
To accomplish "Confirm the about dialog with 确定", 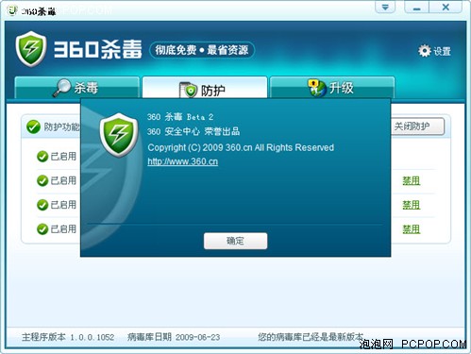I will point(235,241).
